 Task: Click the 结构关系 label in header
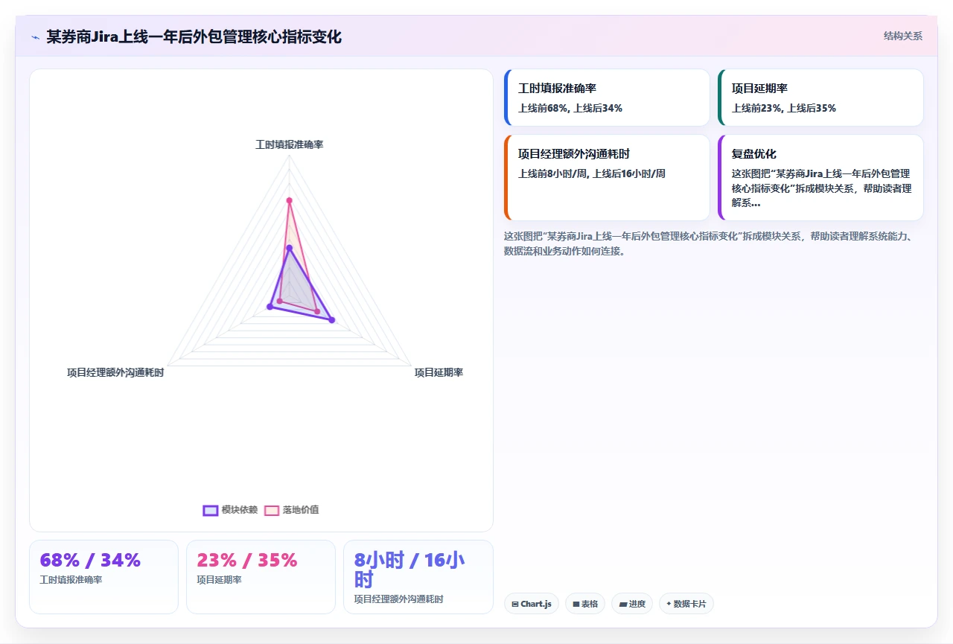tap(903, 36)
